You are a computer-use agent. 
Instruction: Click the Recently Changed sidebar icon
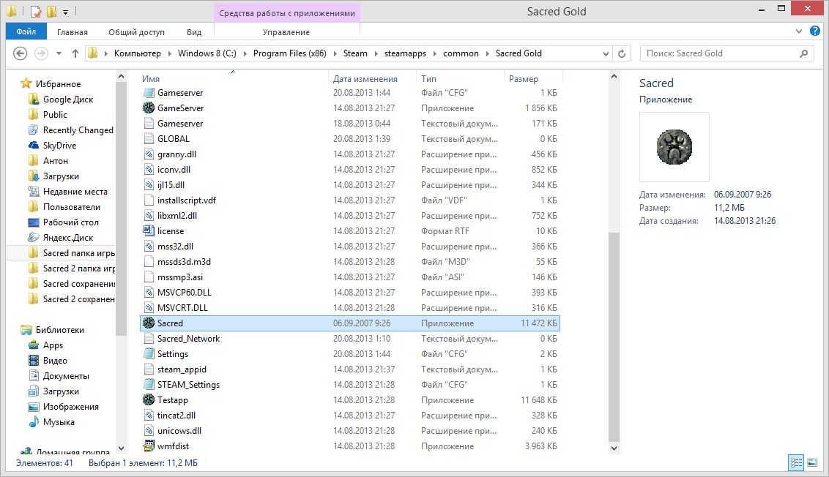click(x=33, y=130)
